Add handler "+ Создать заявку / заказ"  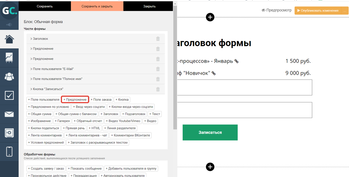pos(46,169)
